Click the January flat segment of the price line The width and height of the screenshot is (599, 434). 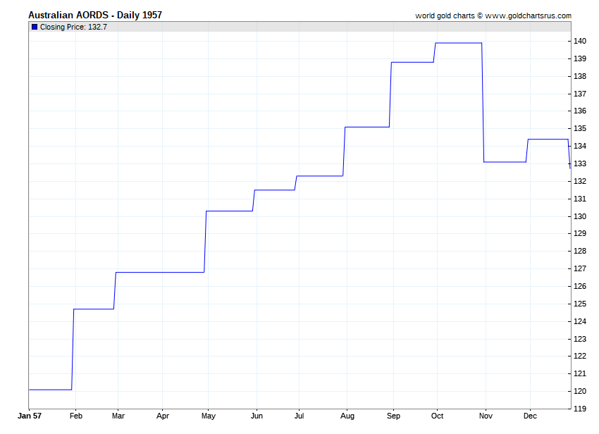(x=51, y=390)
